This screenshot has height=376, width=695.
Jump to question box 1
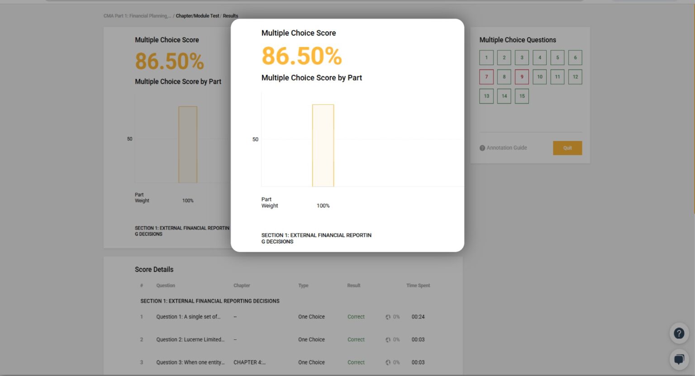coord(486,58)
